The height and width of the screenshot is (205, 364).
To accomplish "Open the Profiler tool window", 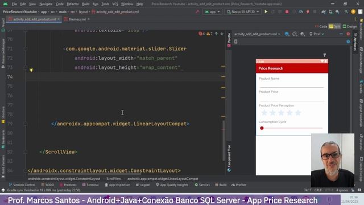I will [239, 185].
